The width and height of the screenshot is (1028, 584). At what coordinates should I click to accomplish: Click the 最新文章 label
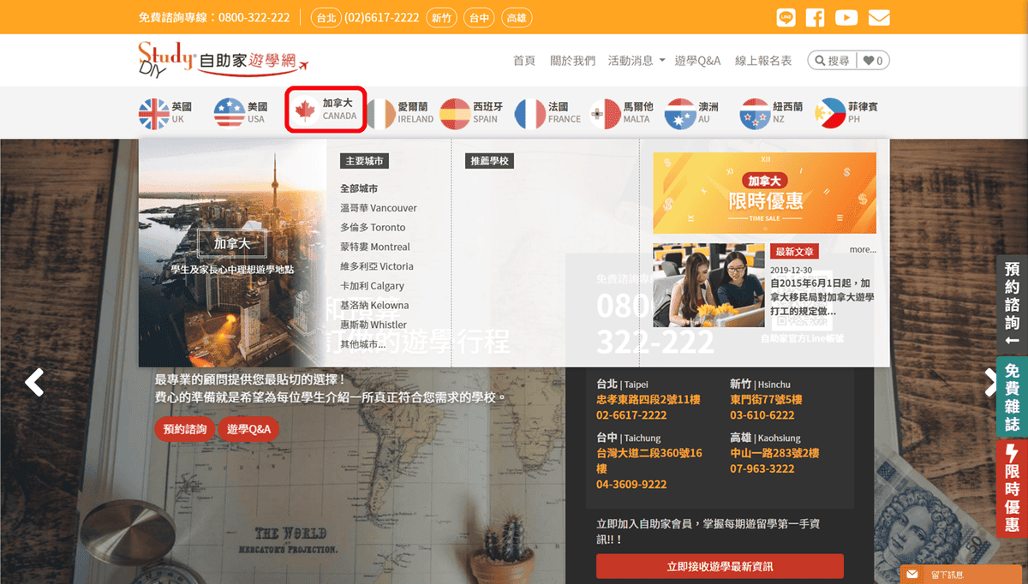click(x=795, y=252)
